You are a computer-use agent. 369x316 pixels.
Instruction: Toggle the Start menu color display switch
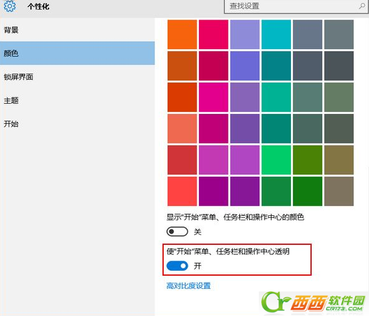click(177, 232)
